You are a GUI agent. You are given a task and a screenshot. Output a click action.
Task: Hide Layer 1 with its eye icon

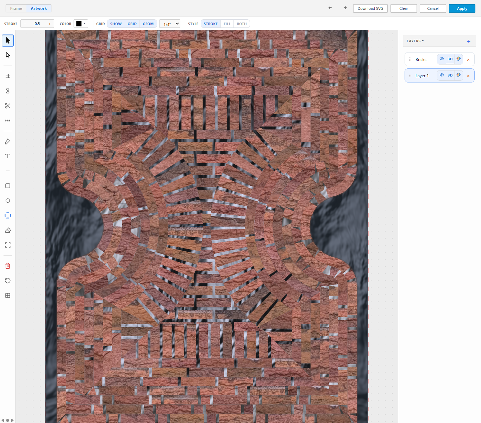tap(442, 75)
